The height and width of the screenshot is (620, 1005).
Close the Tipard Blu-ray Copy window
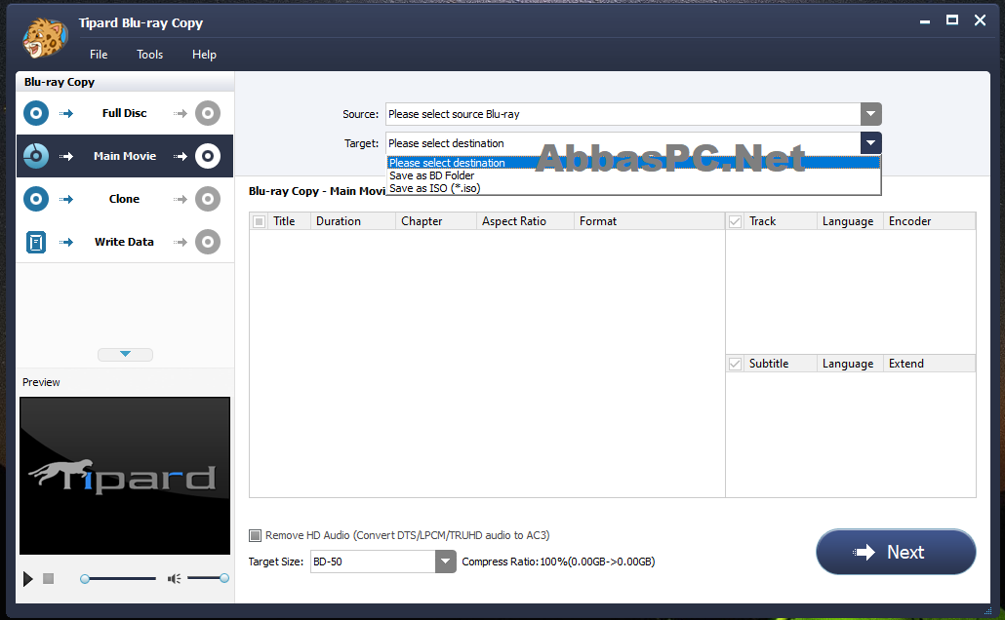click(x=980, y=20)
